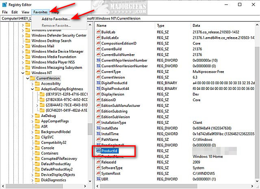The width and height of the screenshot is (260, 189).
Task: Click the Console folder icon
Action: (x=37, y=148)
